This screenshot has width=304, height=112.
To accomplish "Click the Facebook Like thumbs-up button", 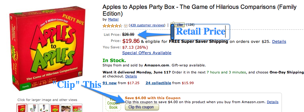I will (x=177, y=24).
